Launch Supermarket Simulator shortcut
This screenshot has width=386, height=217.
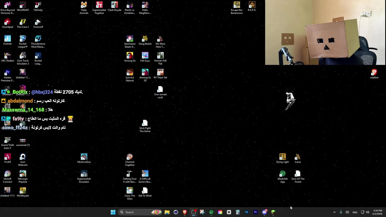[x=84, y=177]
